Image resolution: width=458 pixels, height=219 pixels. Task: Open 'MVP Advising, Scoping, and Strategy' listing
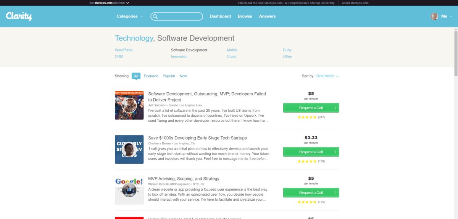(184, 179)
